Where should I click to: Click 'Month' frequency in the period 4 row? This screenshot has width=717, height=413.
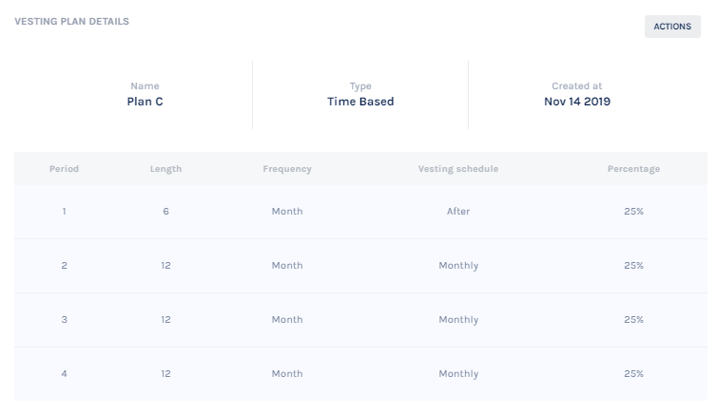(x=287, y=374)
